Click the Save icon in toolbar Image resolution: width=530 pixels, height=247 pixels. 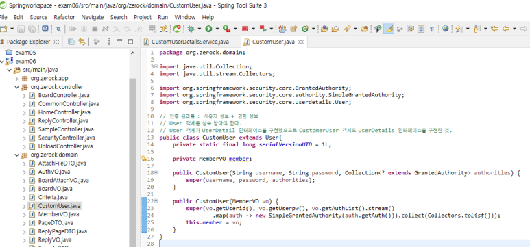[21, 29]
